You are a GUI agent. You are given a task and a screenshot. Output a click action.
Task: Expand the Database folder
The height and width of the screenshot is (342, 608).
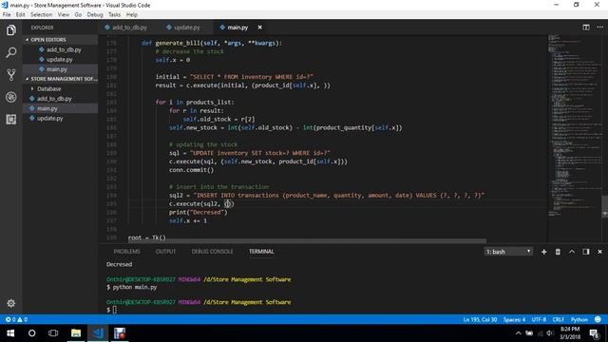48,88
